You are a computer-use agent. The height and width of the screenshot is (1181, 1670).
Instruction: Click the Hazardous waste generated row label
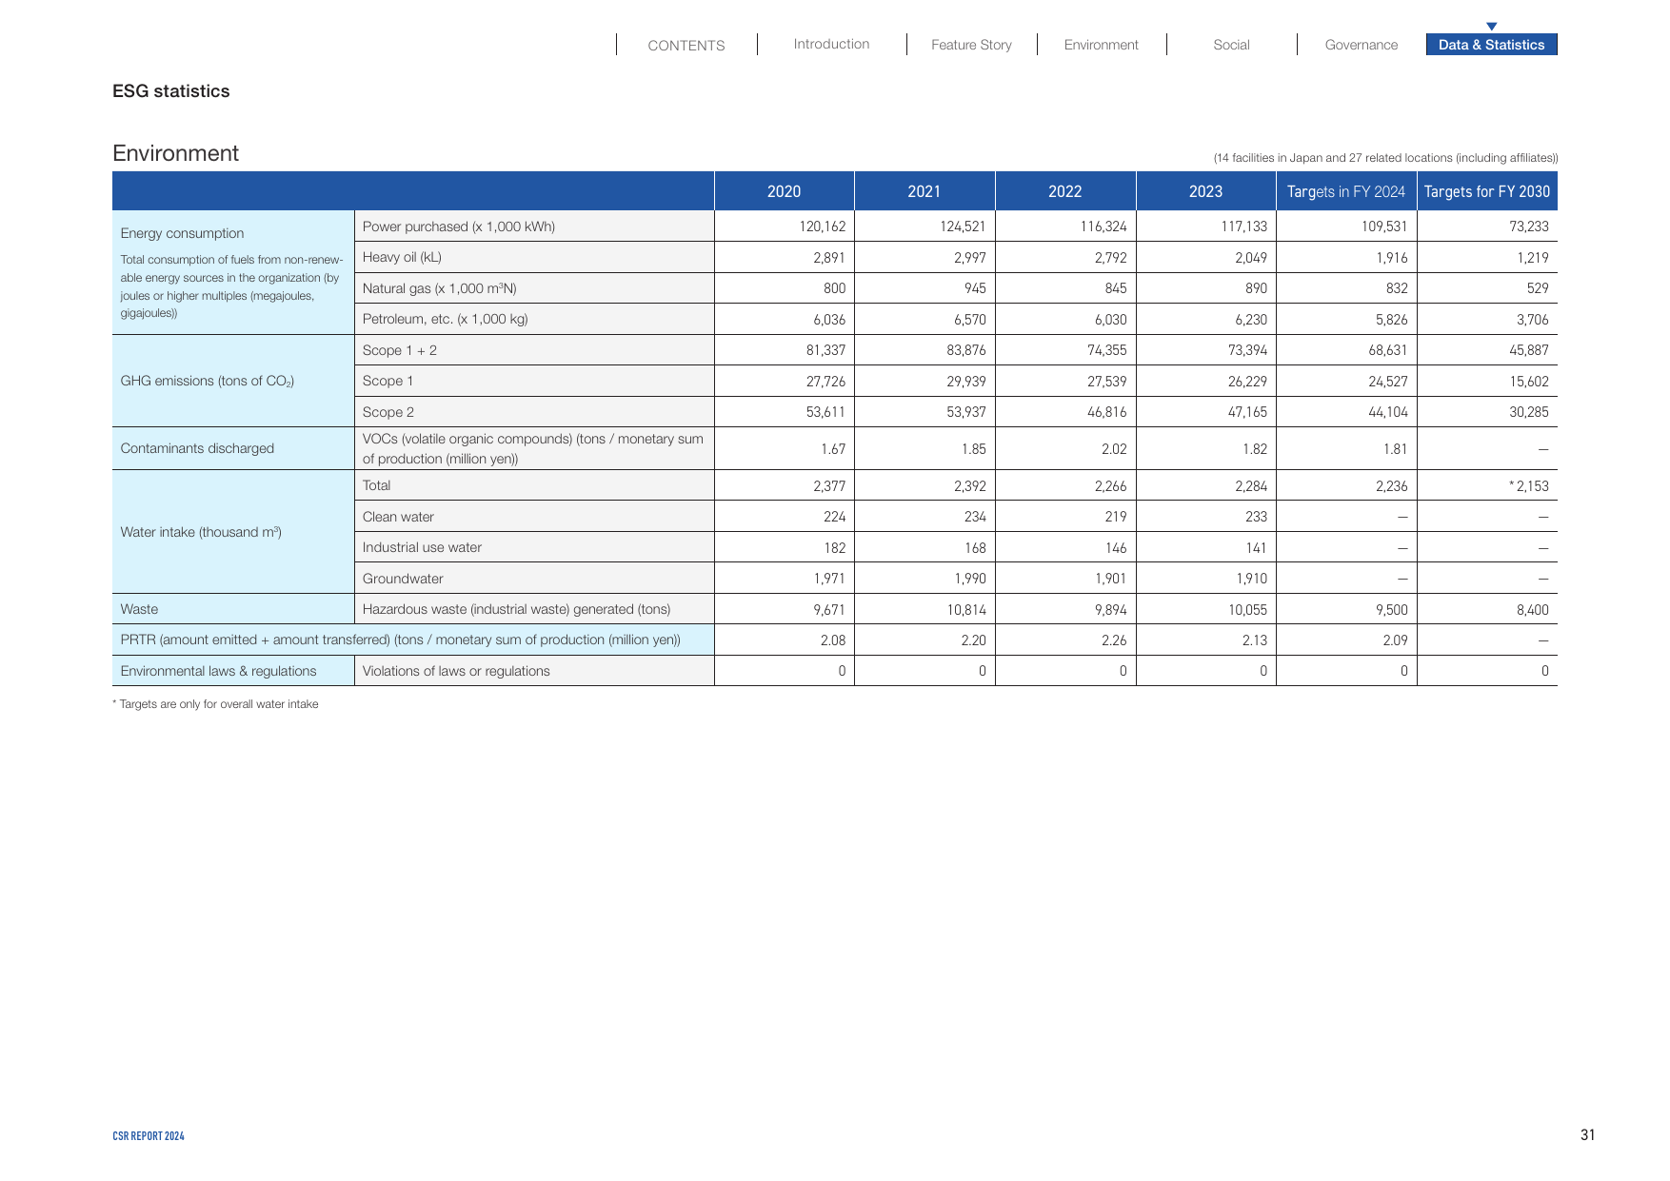click(x=516, y=609)
